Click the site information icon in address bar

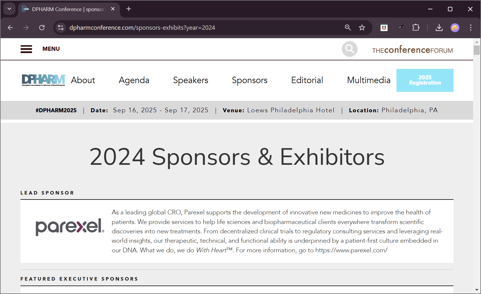click(x=61, y=28)
